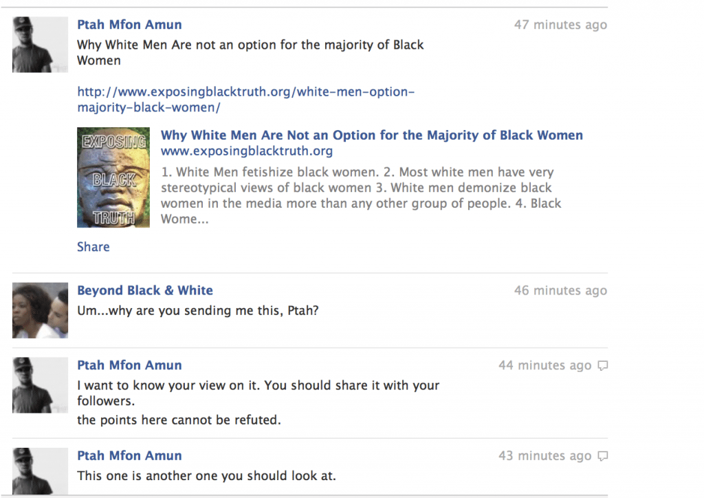Click reply icon beside 44 minutes ago

point(603,365)
